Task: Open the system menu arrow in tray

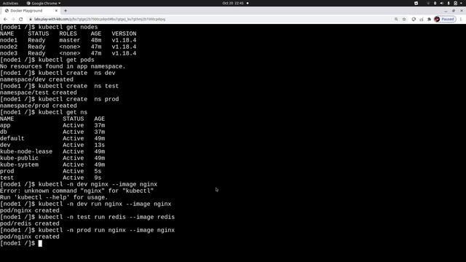Action: pos(462,3)
